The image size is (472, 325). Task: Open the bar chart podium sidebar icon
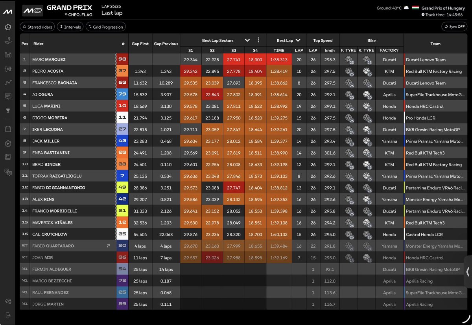coord(7,55)
